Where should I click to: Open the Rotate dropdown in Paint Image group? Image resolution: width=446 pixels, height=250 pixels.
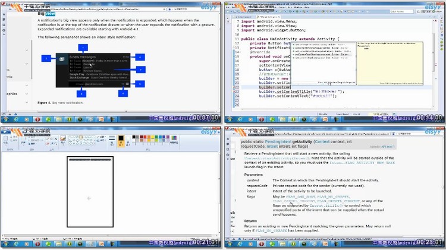(x=33, y=144)
